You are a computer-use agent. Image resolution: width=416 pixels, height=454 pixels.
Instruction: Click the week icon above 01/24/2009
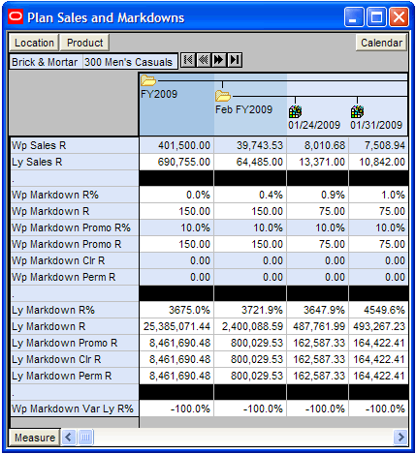(x=295, y=111)
